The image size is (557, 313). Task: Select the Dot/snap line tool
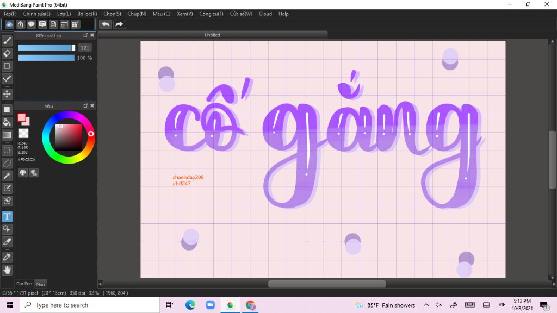(x=7, y=79)
